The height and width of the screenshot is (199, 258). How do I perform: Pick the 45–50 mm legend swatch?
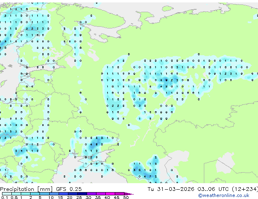point(120,194)
